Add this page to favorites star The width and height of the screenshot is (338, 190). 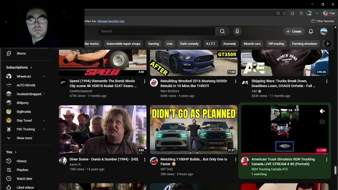pos(284,13)
